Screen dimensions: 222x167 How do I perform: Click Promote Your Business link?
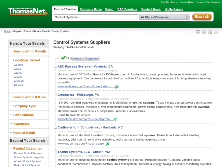(208, 2)
